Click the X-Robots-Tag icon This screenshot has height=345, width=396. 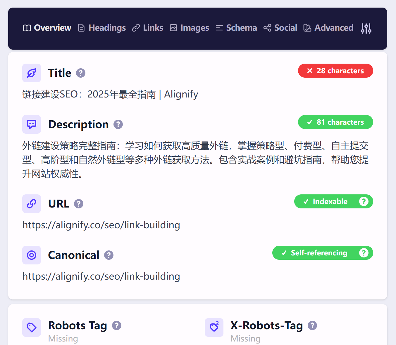click(x=214, y=327)
